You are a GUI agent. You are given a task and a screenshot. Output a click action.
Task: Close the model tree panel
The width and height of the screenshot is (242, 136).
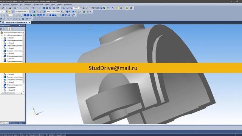(24, 25)
